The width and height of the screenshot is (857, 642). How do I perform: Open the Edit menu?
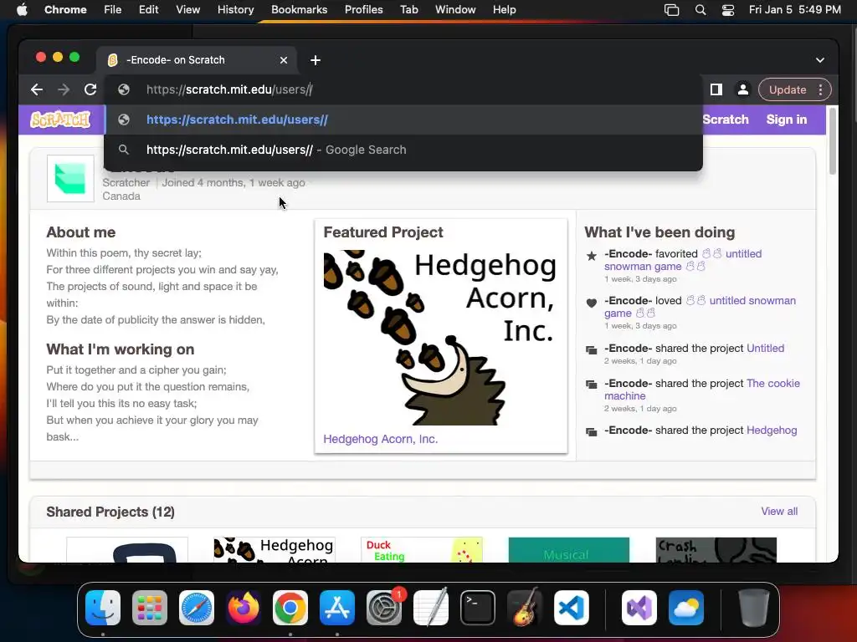click(x=148, y=10)
